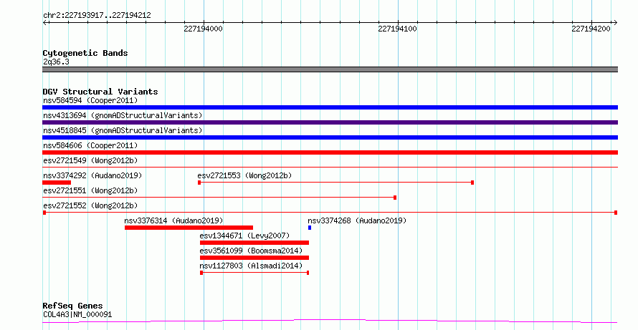Click the 227194200 ruler position label
Viewport: 638px width, 330px height.
[591, 29]
